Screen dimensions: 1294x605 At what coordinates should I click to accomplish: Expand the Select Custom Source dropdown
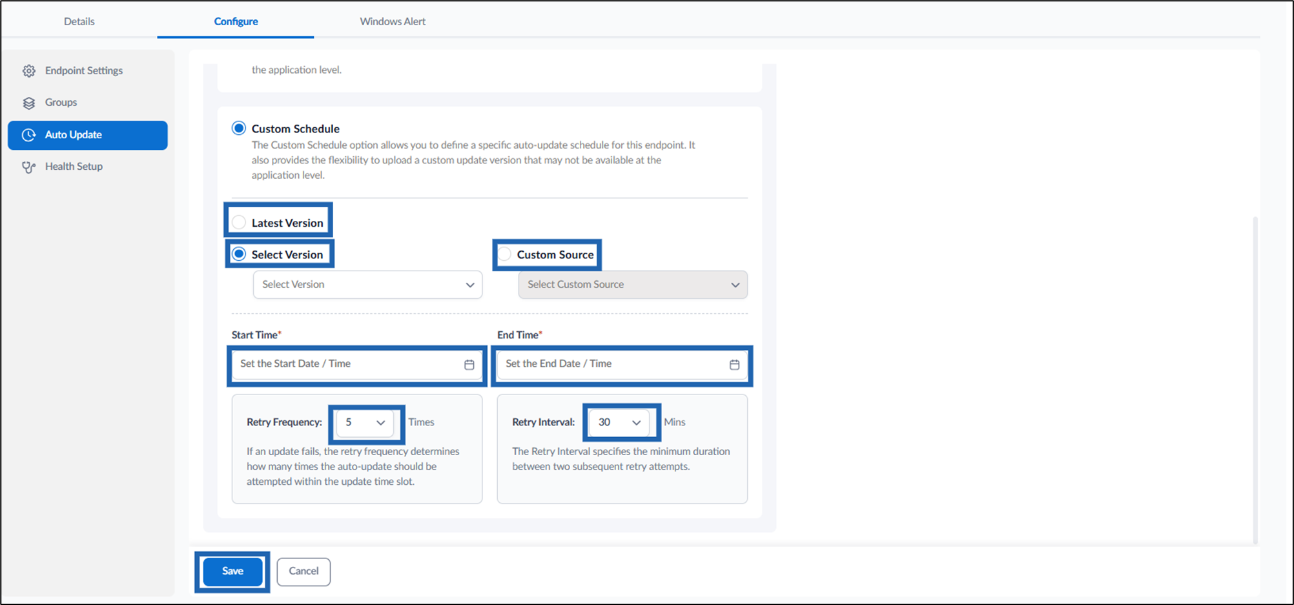tap(633, 285)
